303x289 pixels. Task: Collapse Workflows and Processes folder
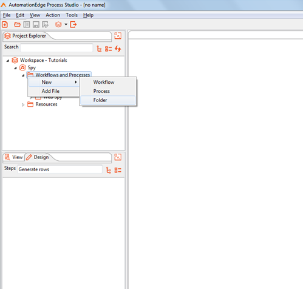pyautogui.click(x=23, y=75)
